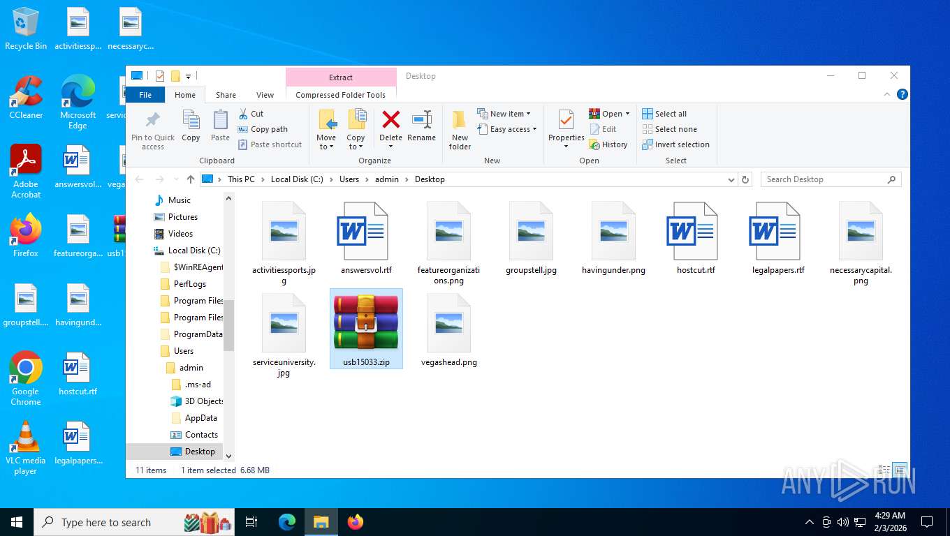Select Music in navigation pane
This screenshot has height=536, width=950.
click(x=180, y=200)
